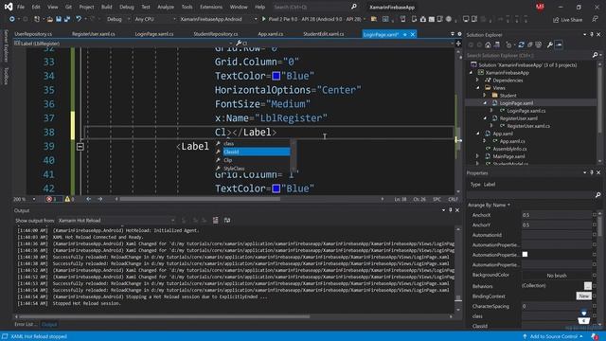Pin the Solution Explorer panel
Image resolution: width=606 pixels, height=341 pixels.
pyautogui.click(x=592, y=35)
